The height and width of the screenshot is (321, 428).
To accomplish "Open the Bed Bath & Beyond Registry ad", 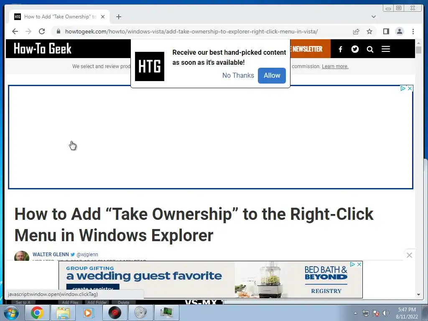I will pos(211,280).
